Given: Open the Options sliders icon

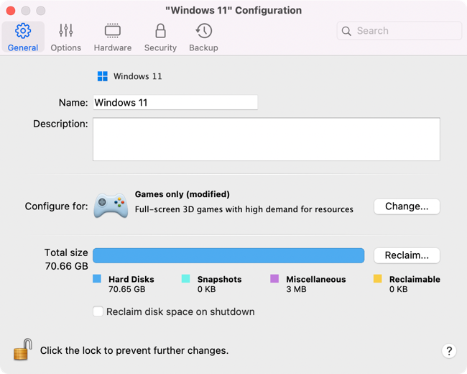Looking at the screenshot, I should click(66, 30).
